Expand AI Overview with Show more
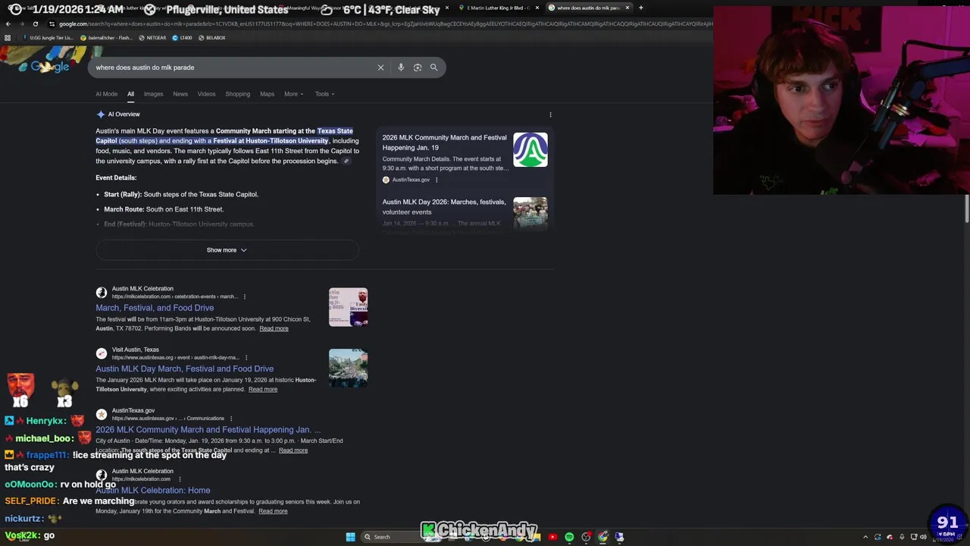This screenshot has height=546, width=970. point(227,250)
